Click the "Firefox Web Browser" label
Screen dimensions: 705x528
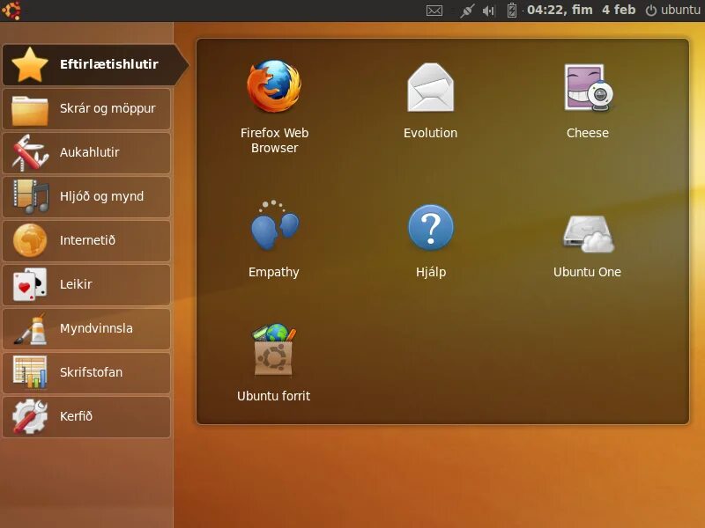pos(274,140)
